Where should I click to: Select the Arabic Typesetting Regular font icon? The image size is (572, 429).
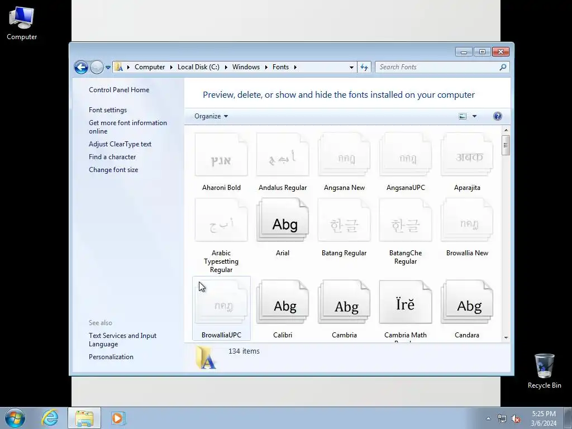coord(221,220)
